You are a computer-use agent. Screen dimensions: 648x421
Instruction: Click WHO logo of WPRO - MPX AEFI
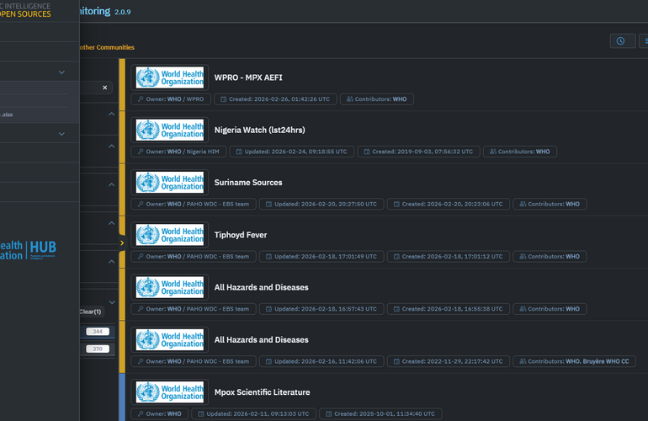[x=171, y=77]
